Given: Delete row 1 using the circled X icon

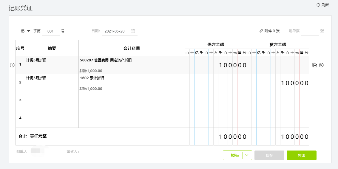Looking at the screenshot, I should point(321,65).
